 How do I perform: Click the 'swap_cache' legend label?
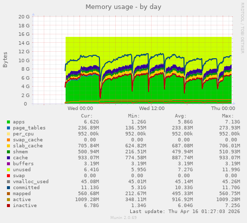point(28,140)
